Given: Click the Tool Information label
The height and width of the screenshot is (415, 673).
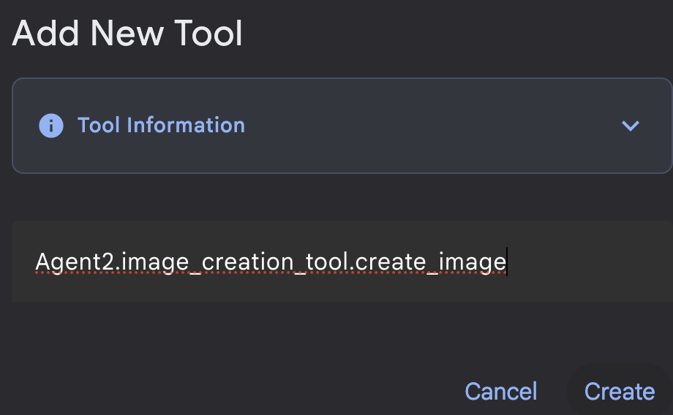Looking at the screenshot, I should (x=161, y=126).
